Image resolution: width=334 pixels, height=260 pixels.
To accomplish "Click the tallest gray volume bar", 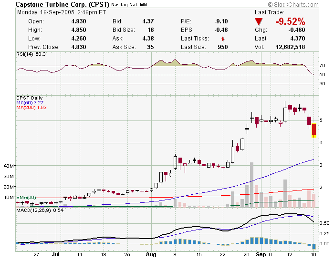I will (x=251, y=185).
